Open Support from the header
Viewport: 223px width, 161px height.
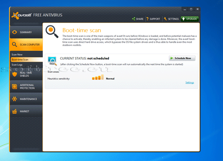click(153, 19)
